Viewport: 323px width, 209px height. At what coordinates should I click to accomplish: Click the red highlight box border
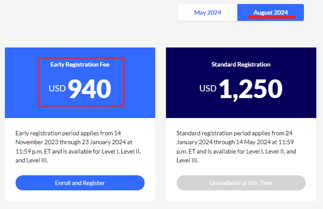point(39,82)
